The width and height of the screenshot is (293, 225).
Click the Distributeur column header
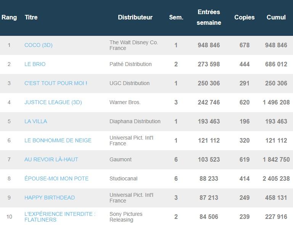coord(135,17)
